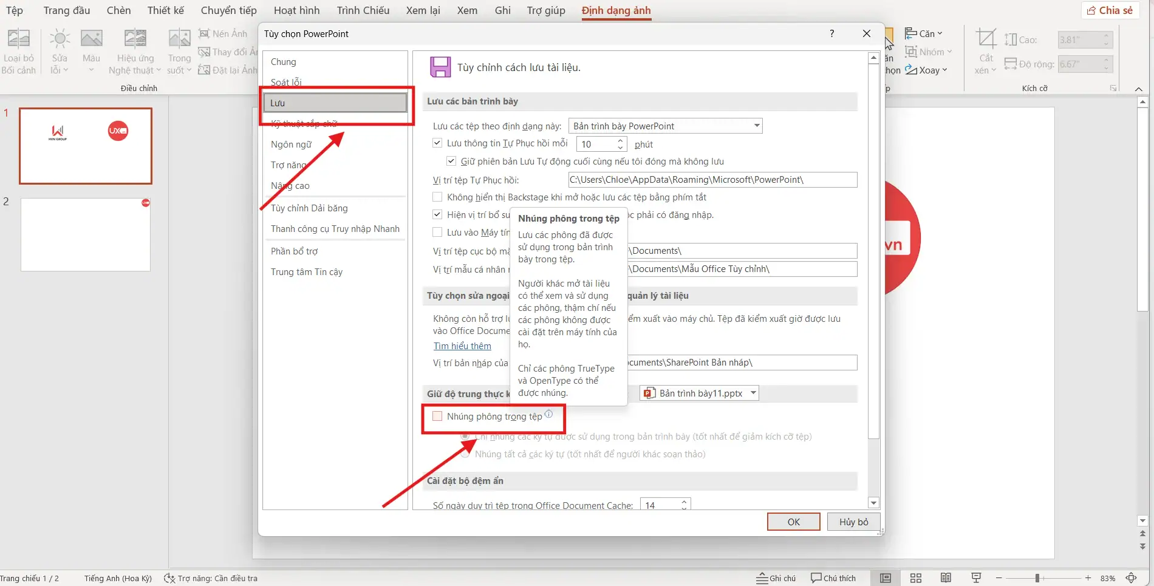The width and height of the screenshot is (1154, 586).
Task: Click Fit slide to window icon
Action: (1132, 578)
